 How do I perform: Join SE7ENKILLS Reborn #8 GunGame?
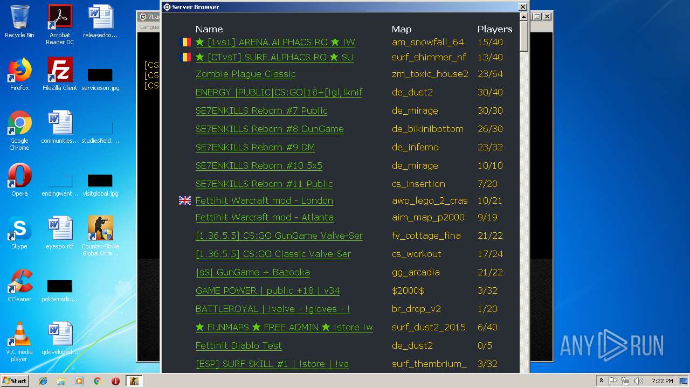click(270, 129)
